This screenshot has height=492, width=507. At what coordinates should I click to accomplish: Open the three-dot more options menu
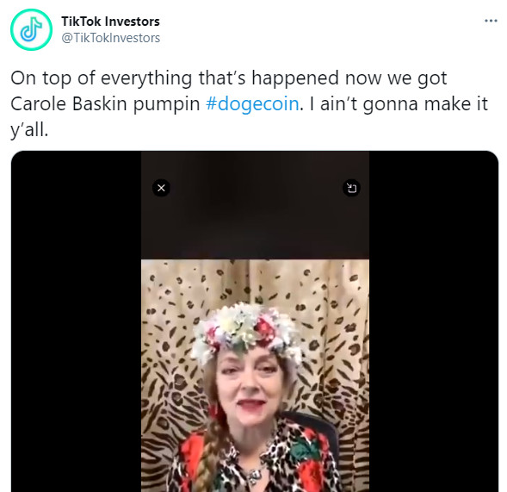click(491, 21)
